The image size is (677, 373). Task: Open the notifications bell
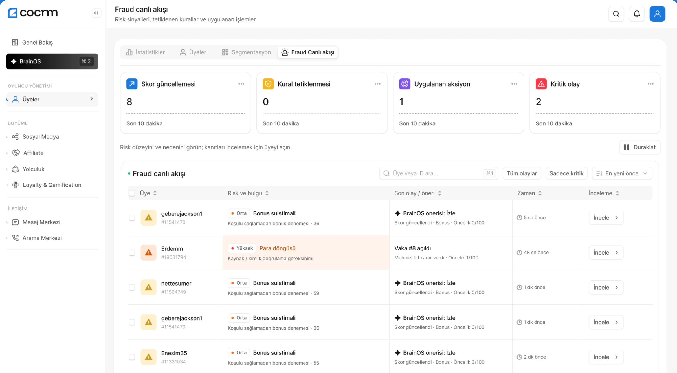[637, 14]
